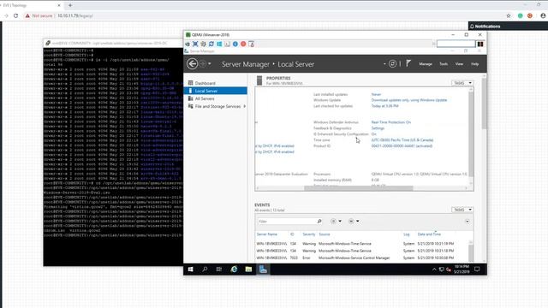The height and width of the screenshot is (308, 548).
Task: Open the Action Center icon in taskbar
Action: point(477,269)
